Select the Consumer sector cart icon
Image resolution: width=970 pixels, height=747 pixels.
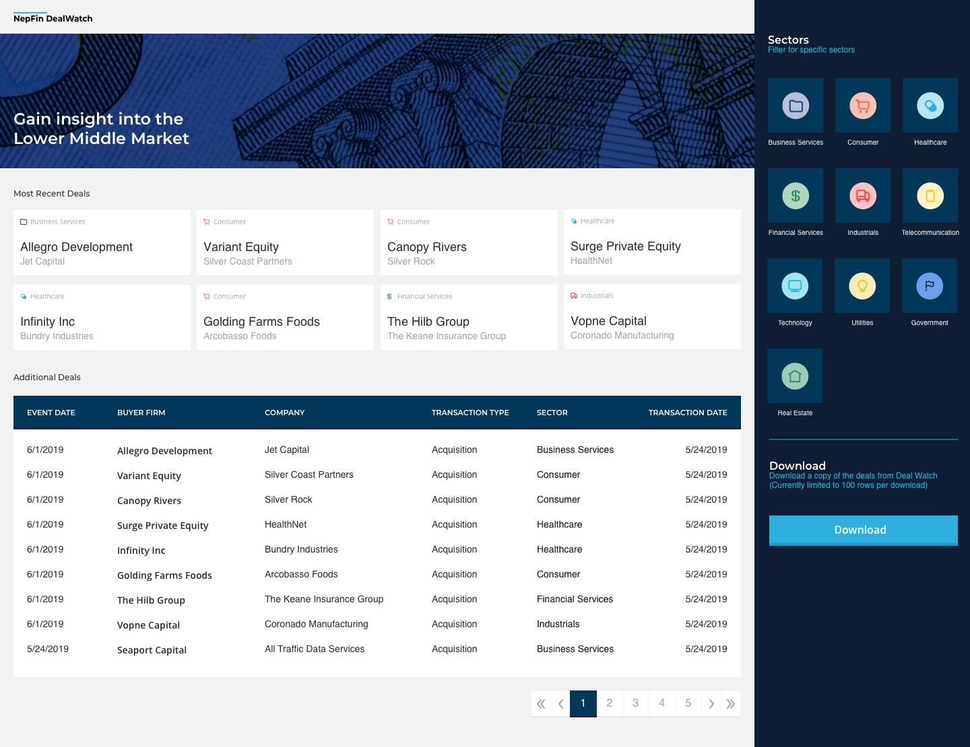863,106
